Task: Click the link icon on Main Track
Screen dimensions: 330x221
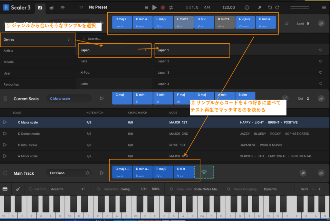Action: tap(321, 173)
